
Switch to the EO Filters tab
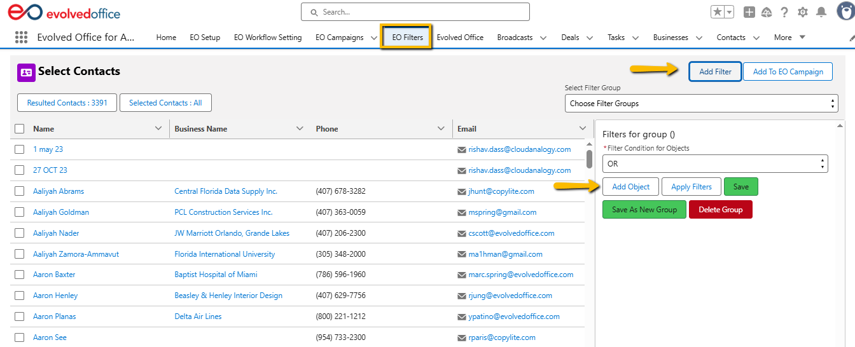pyautogui.click(x=407, y=37)
